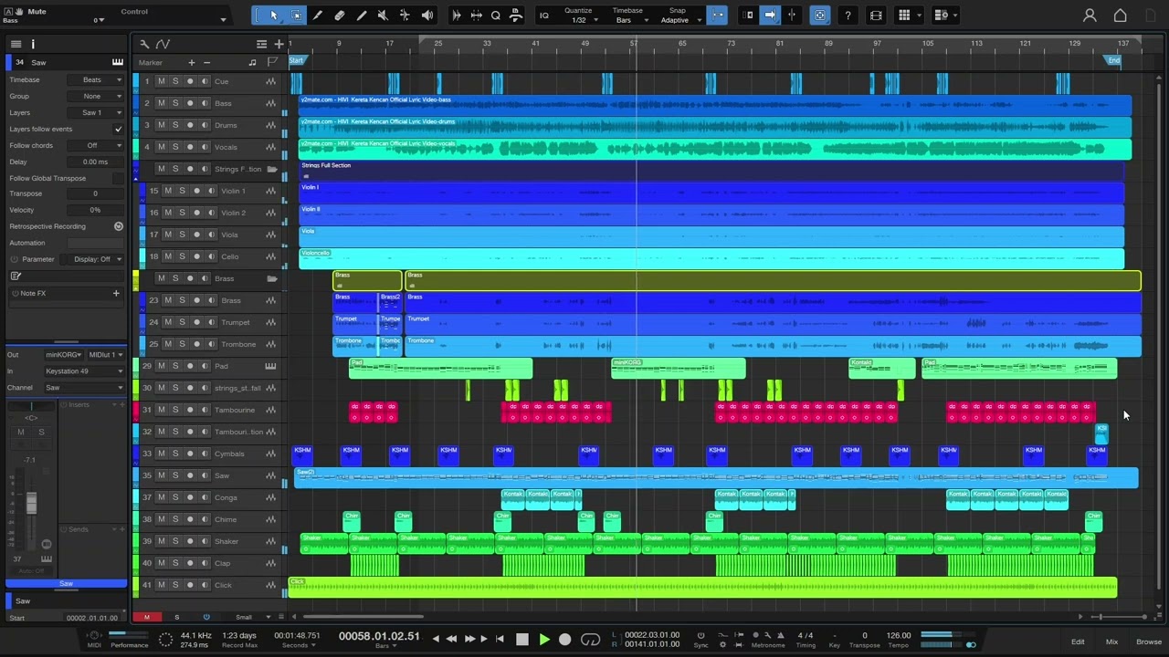Mute the Drums track
The height and width of the screenshot is (657, 1169).
coord(162,125)
